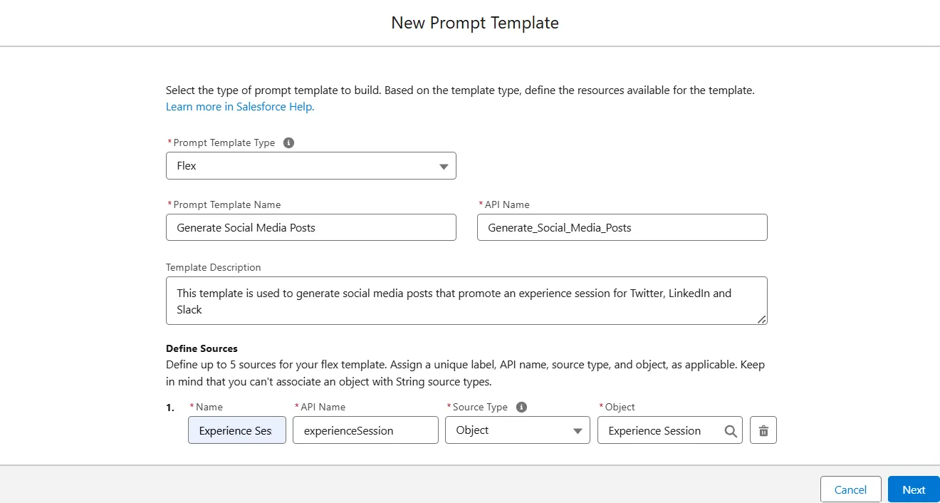Expand the Source Type dropdown set to Object
The height and width of the screenshot is (503, 940).
(518, 430)
